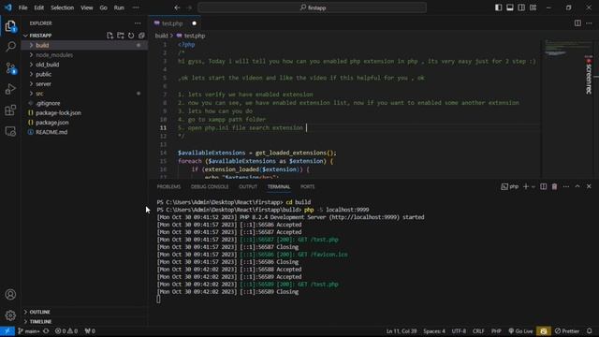This screenshot has height=337, width=599.
Task: Open the Accounts menu icon
Action: click(x=10, y=294)
